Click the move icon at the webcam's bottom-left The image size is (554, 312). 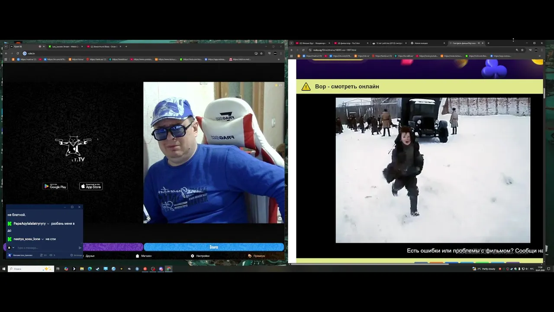(147, 219)
